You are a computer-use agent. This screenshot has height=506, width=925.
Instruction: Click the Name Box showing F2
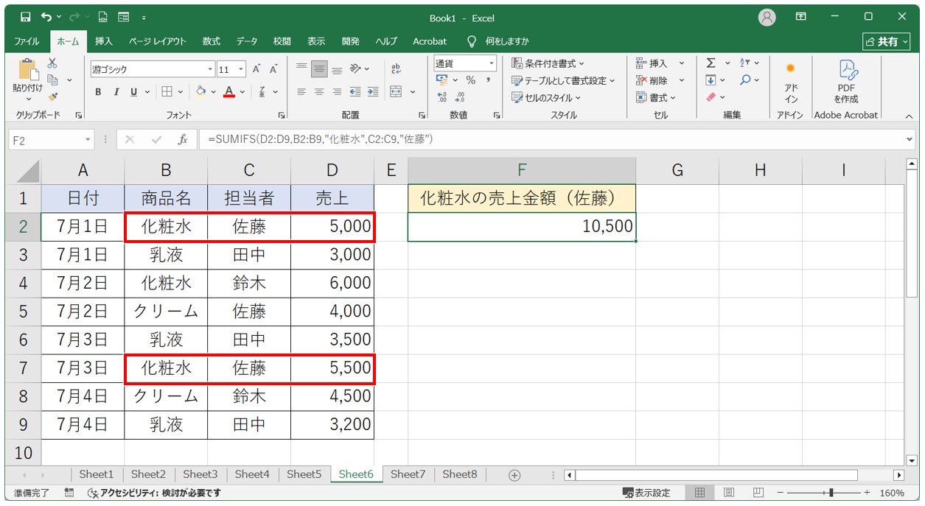tap(46, 139)
